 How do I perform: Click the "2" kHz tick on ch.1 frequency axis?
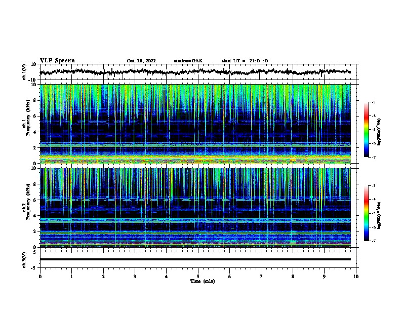(x=35, y=147)
